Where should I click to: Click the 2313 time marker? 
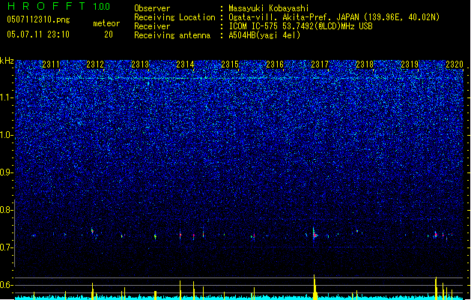(140, 64)
